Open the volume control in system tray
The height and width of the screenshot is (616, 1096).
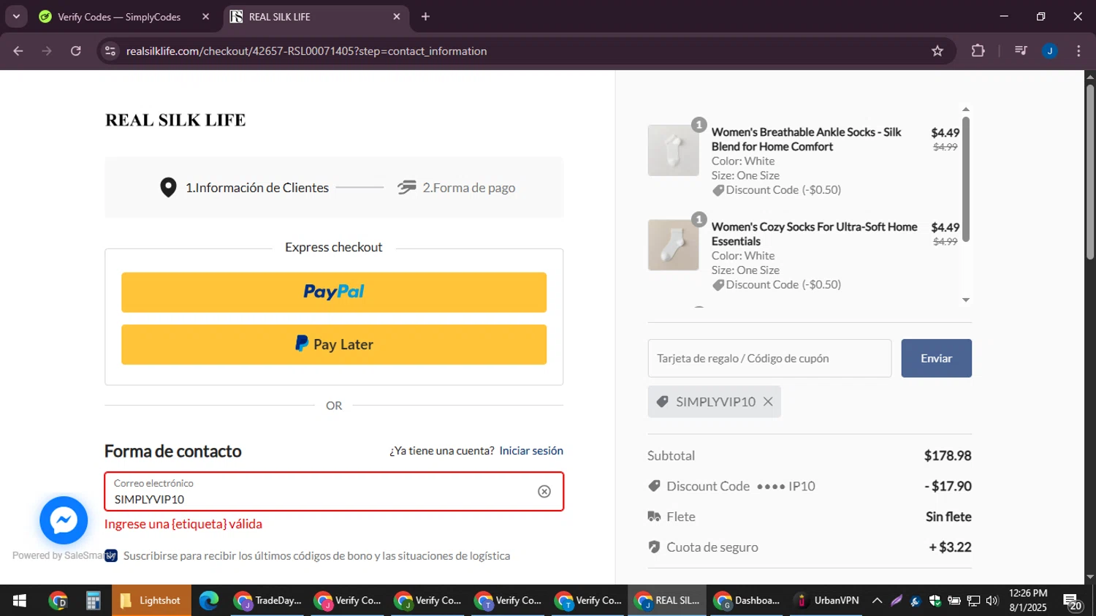click(x=992, y=601)
